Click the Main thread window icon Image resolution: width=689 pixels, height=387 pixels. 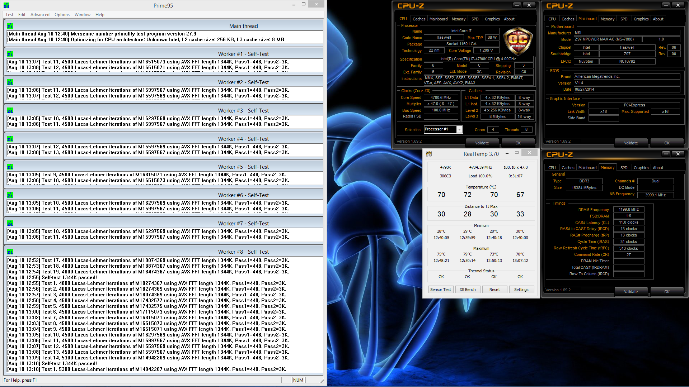tap(10, 26)
